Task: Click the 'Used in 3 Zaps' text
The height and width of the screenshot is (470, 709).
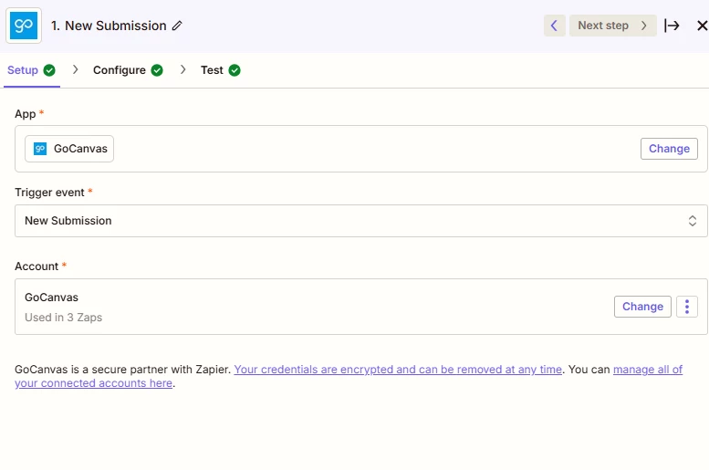Action: 63,317
